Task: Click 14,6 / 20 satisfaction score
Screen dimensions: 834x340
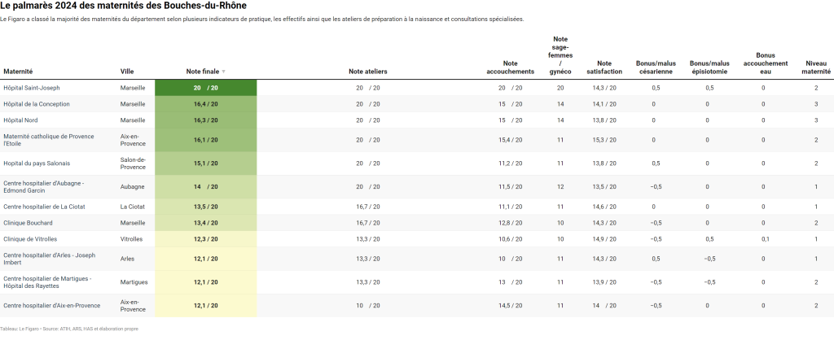Action: (604, 207)
